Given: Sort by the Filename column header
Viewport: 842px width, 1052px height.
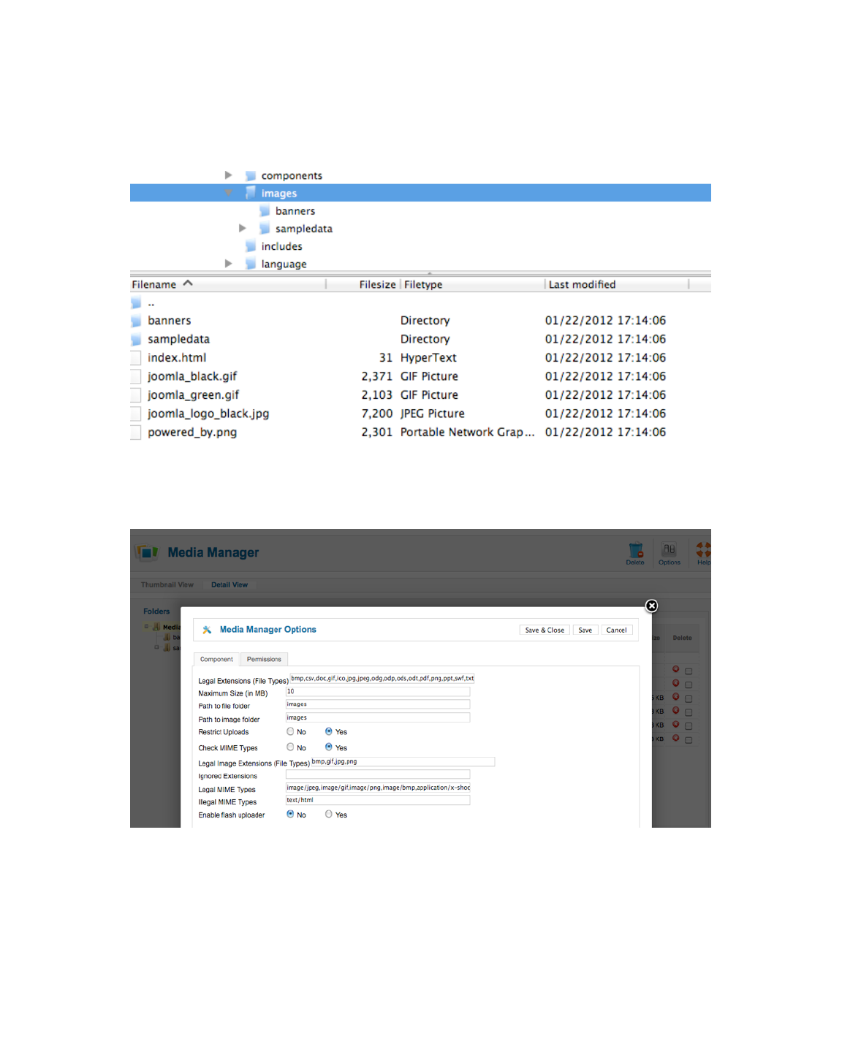Looking at the screenshot, I should (227, 284).
